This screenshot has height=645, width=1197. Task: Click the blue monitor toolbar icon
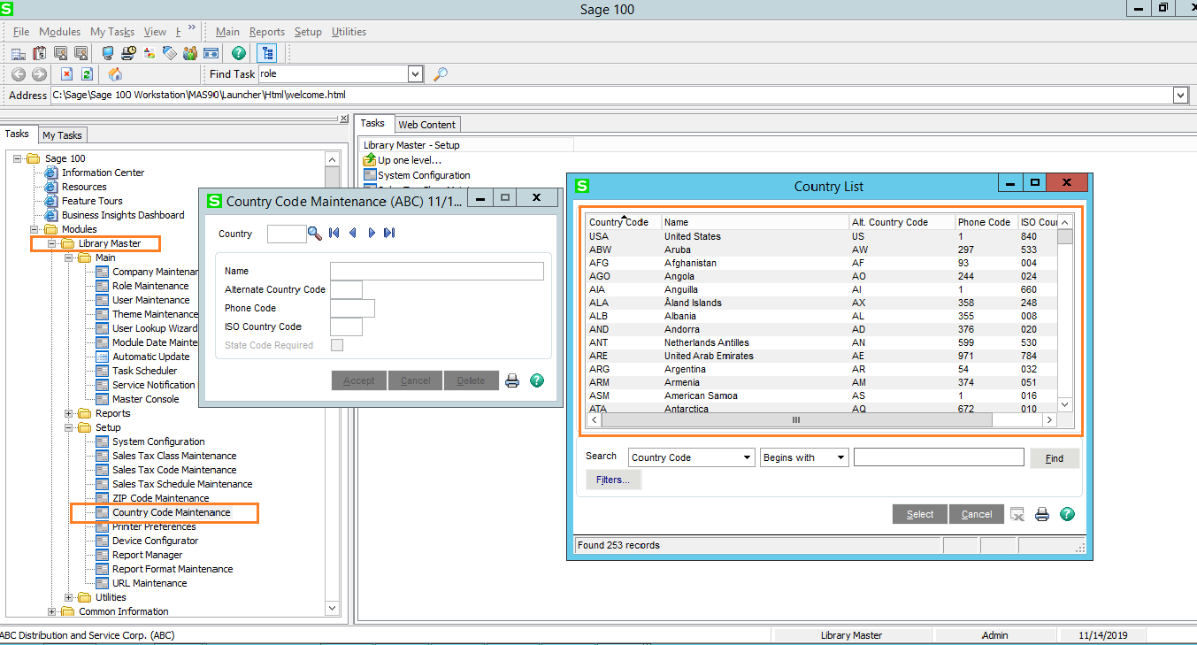coord(108,53)
